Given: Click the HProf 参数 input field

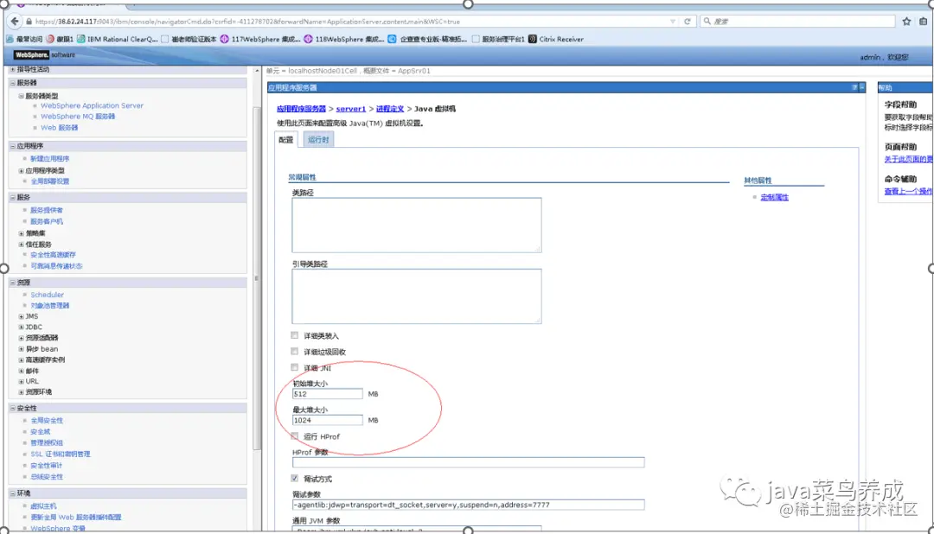Looking at the screenshot, I should [x=468, y=462].
